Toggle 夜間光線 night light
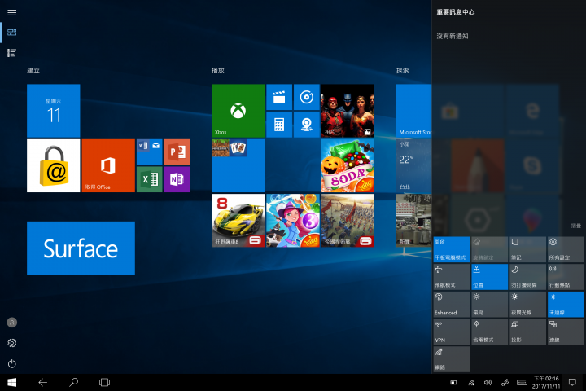 point(527,304)
